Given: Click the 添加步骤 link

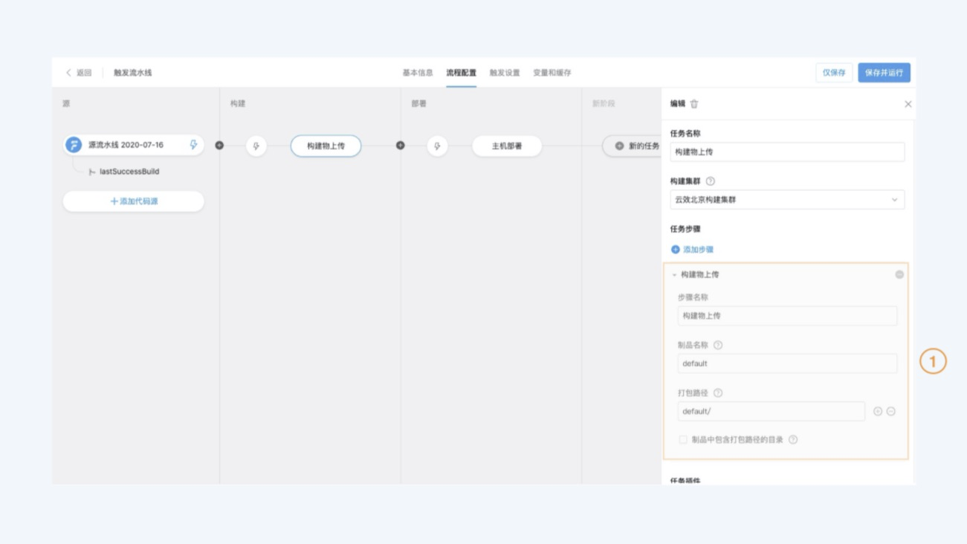Looking at the screenshot, I should click(698, 250).
